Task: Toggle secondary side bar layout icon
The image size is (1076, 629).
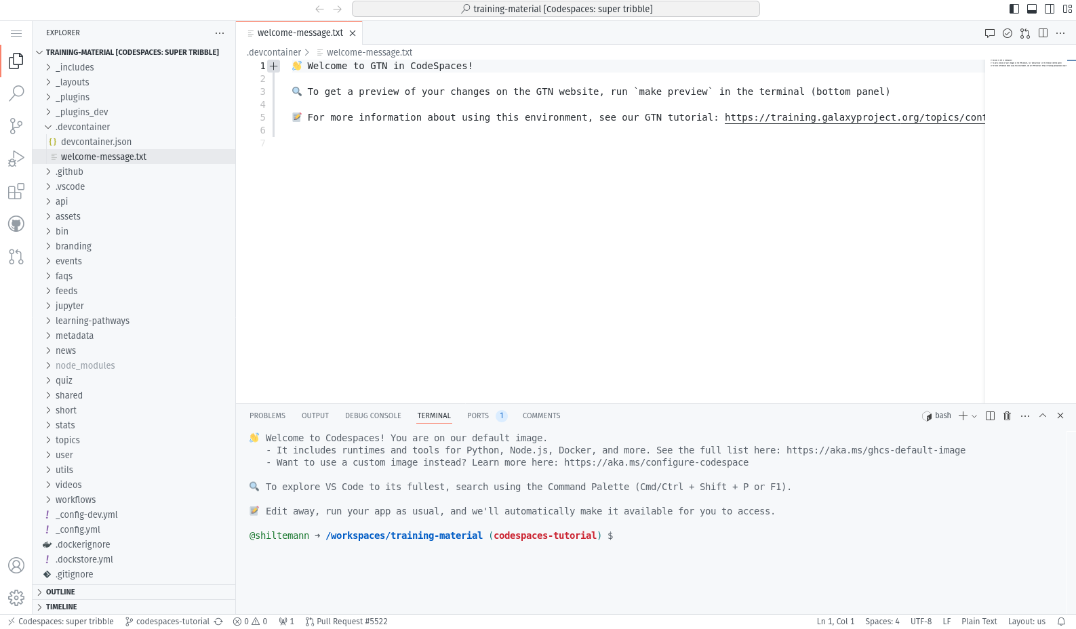Action: [1050, 9]
